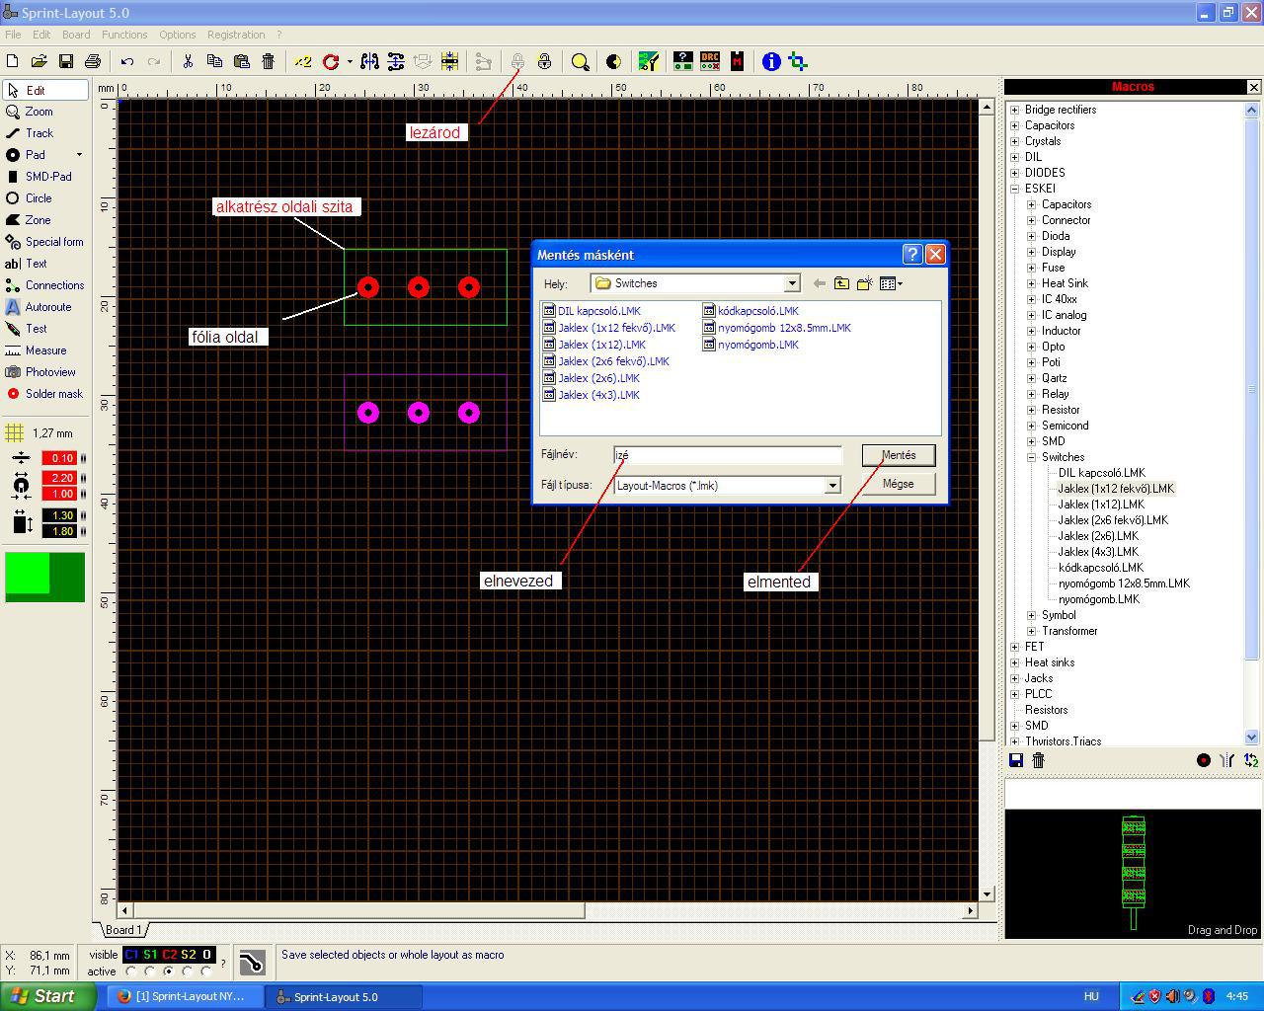1264x1011 pixels.
Task: Click the Copy toolbar icon
Action: [x=214, y=61]
